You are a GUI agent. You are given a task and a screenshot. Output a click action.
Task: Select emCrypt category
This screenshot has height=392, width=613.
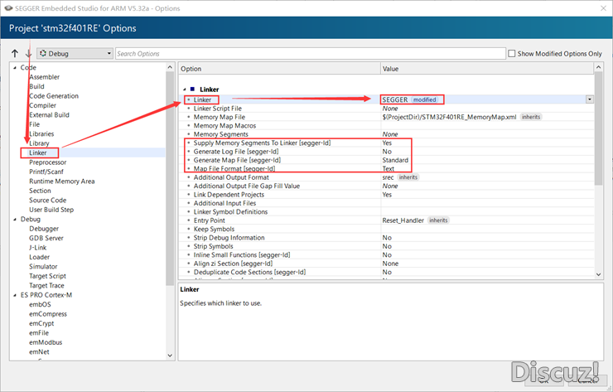pyautogui.click(x=41, y=323)
